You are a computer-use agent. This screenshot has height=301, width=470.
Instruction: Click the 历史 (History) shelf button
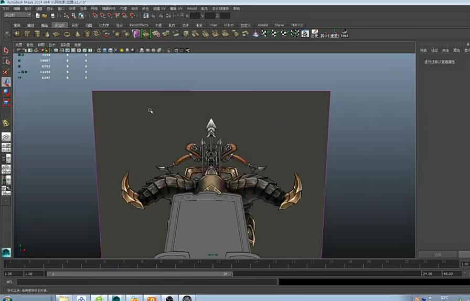pos(314,34)
